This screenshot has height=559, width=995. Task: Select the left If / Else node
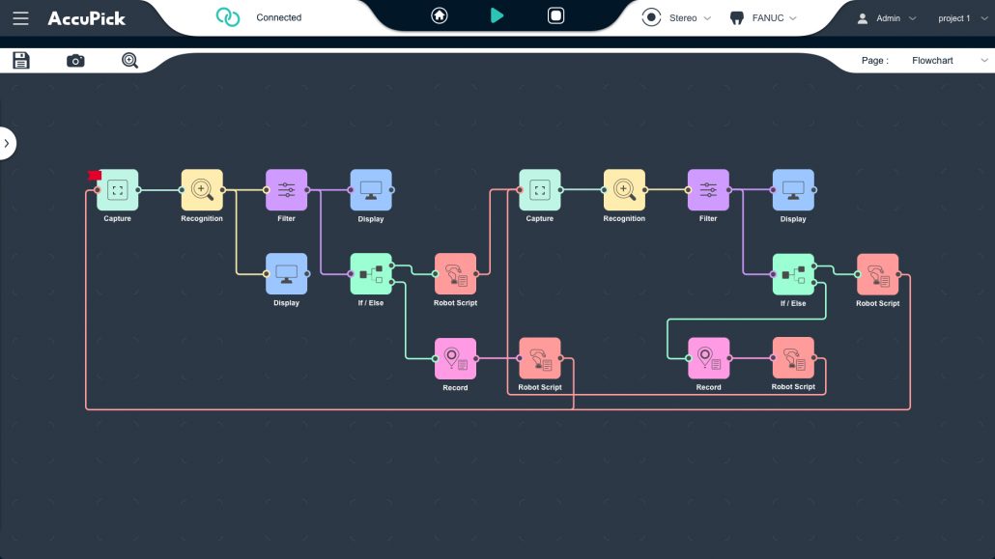pyautogui.click(x=371, y=274)
